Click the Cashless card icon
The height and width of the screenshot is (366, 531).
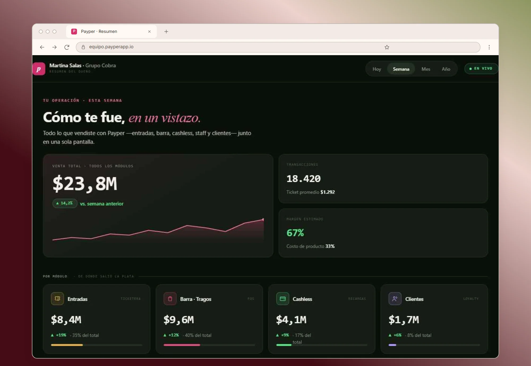282,299
